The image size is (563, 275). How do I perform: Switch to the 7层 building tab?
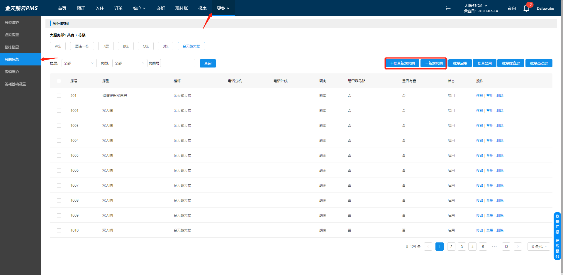pos(106,46)
